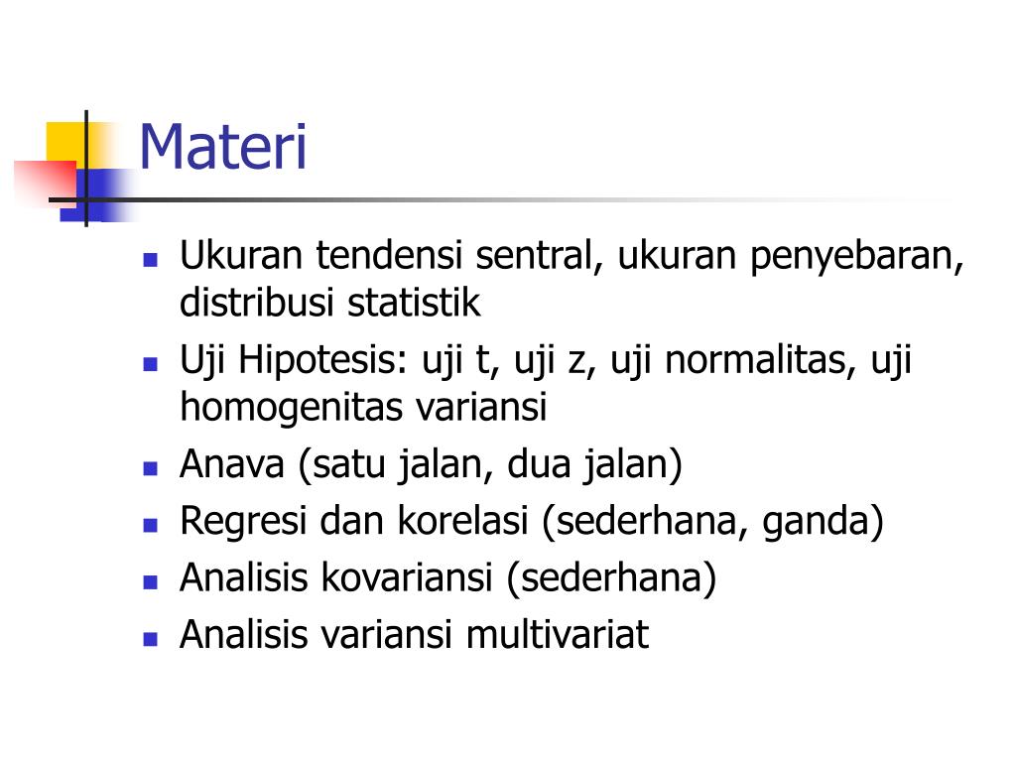
Task: Select bullet marker before 'Ukuran tendensi sentral'
Action: (151, 260)
